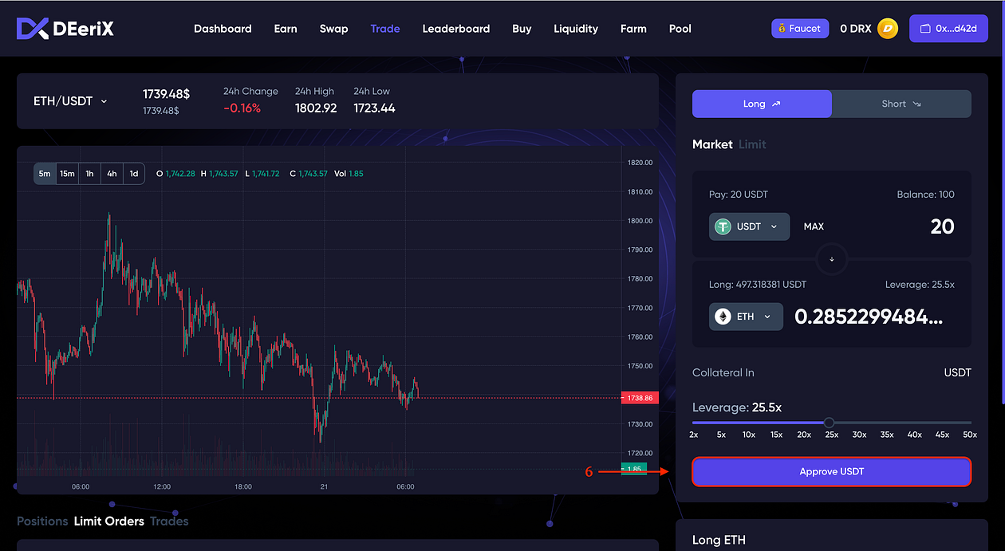
Task: Click the large 1739.48$ price
Action: click(166, 94)
